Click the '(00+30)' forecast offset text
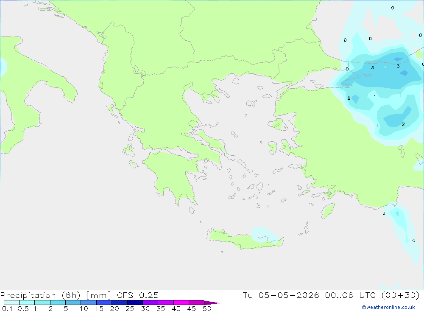 pos(401,295)
